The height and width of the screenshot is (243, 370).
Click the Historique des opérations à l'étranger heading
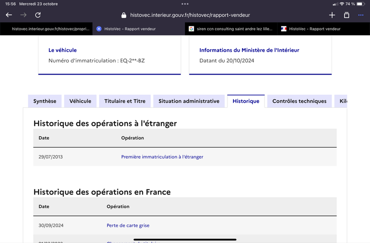point(105,124)
